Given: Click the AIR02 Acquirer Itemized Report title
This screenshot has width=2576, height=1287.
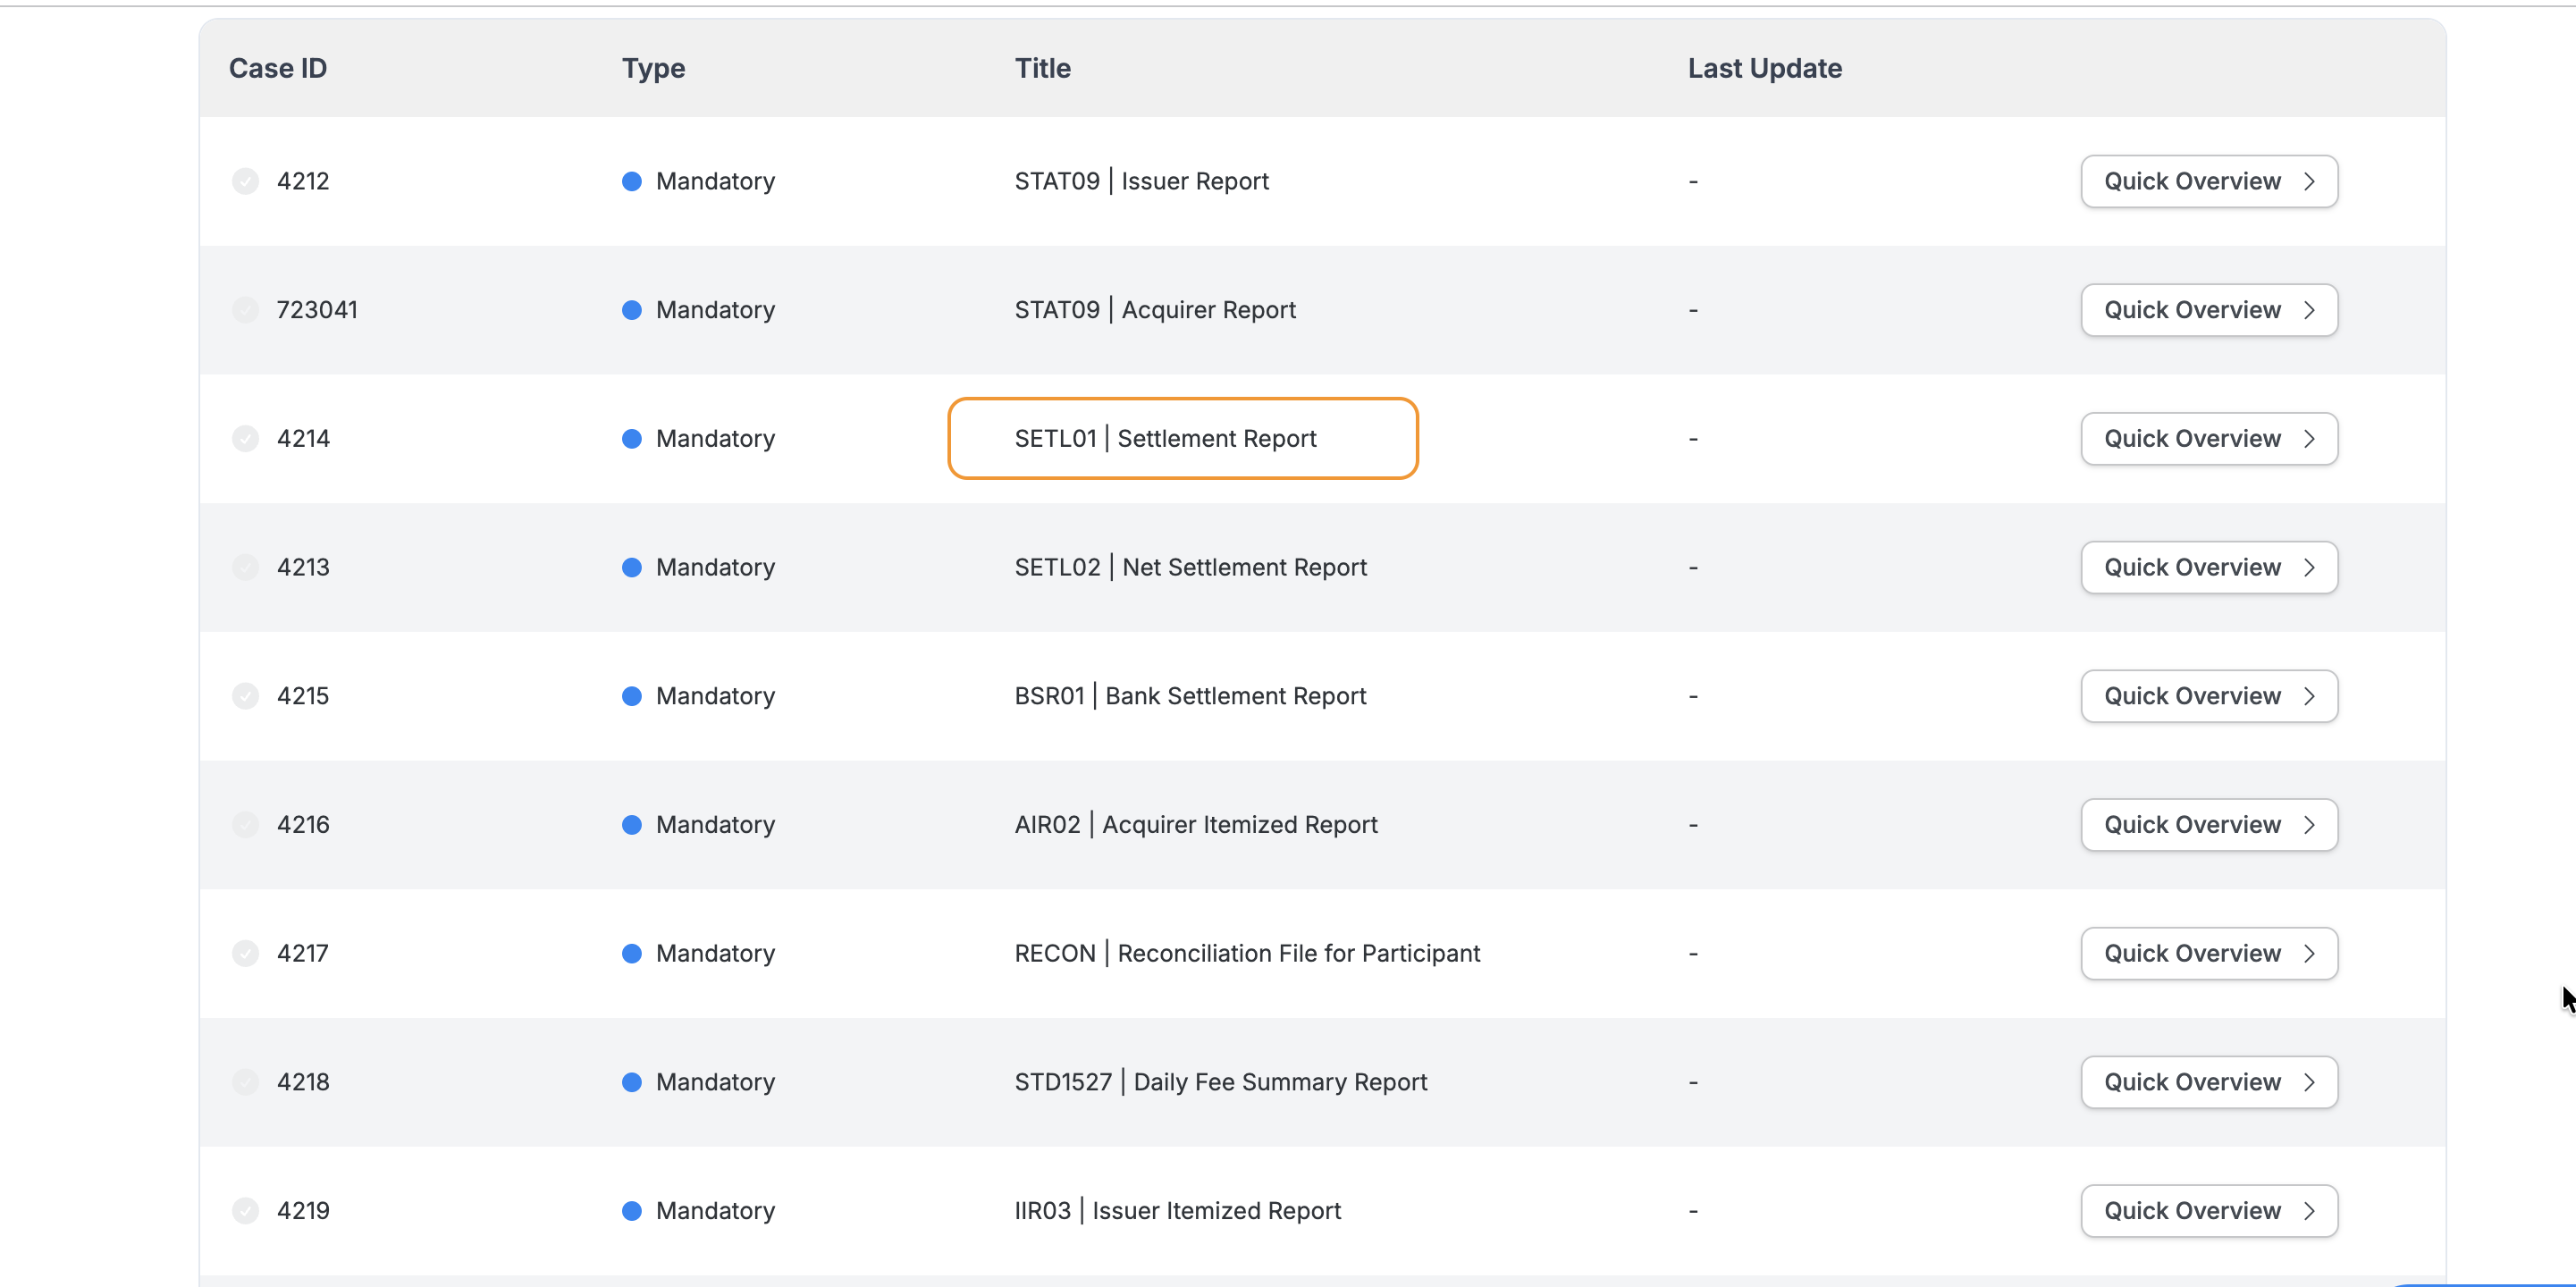Looking at the screenshot, I should [1195, 824].
